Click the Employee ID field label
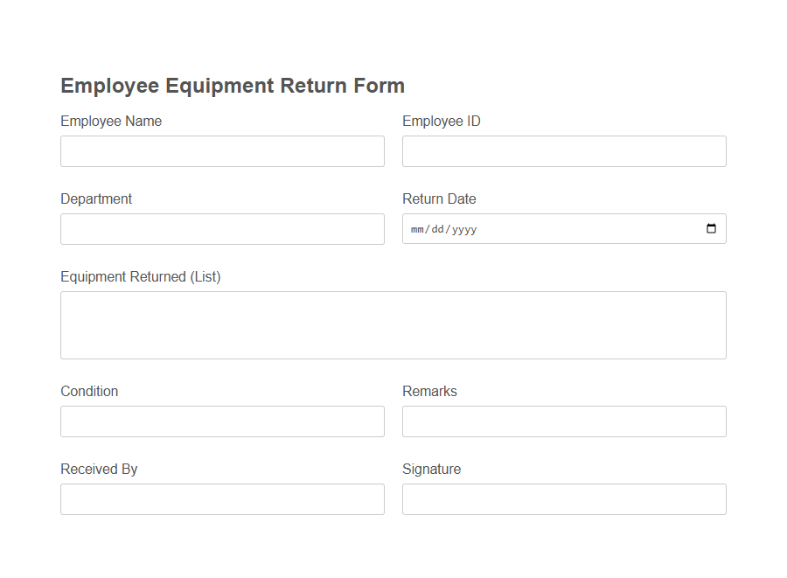Screen dimensions: 787x578 (x=442, y=121)
